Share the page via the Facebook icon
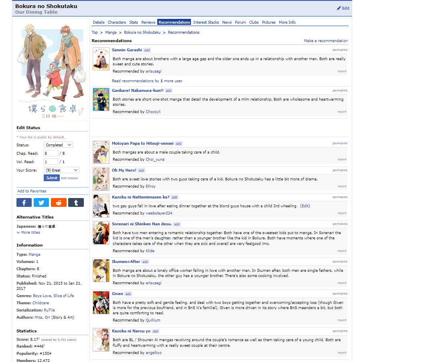The width and height of the screenshot is (426, 362). pyautogui.click(x=24, y=202)
